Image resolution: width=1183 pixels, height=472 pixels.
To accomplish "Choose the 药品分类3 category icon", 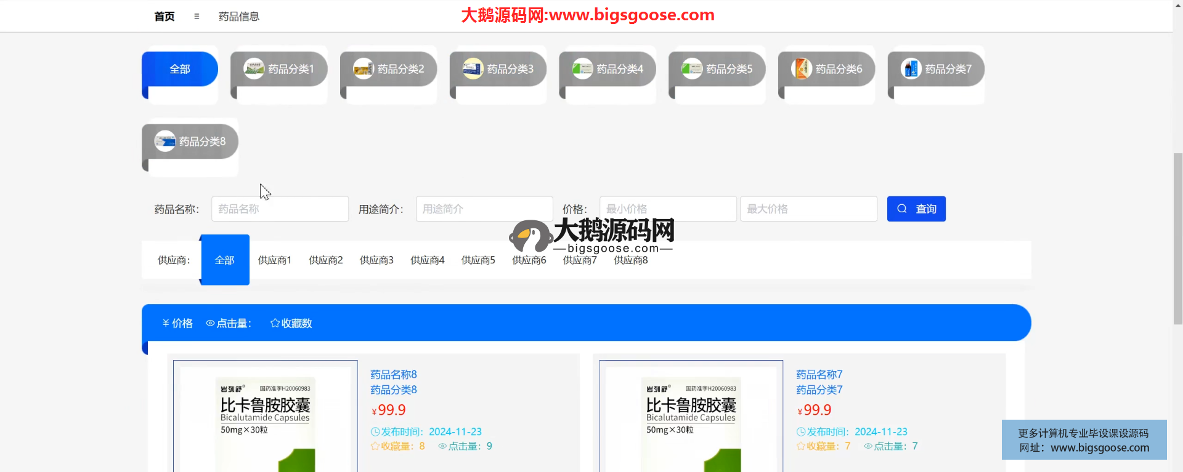I will pyautogui.click(x=473, y=69).
